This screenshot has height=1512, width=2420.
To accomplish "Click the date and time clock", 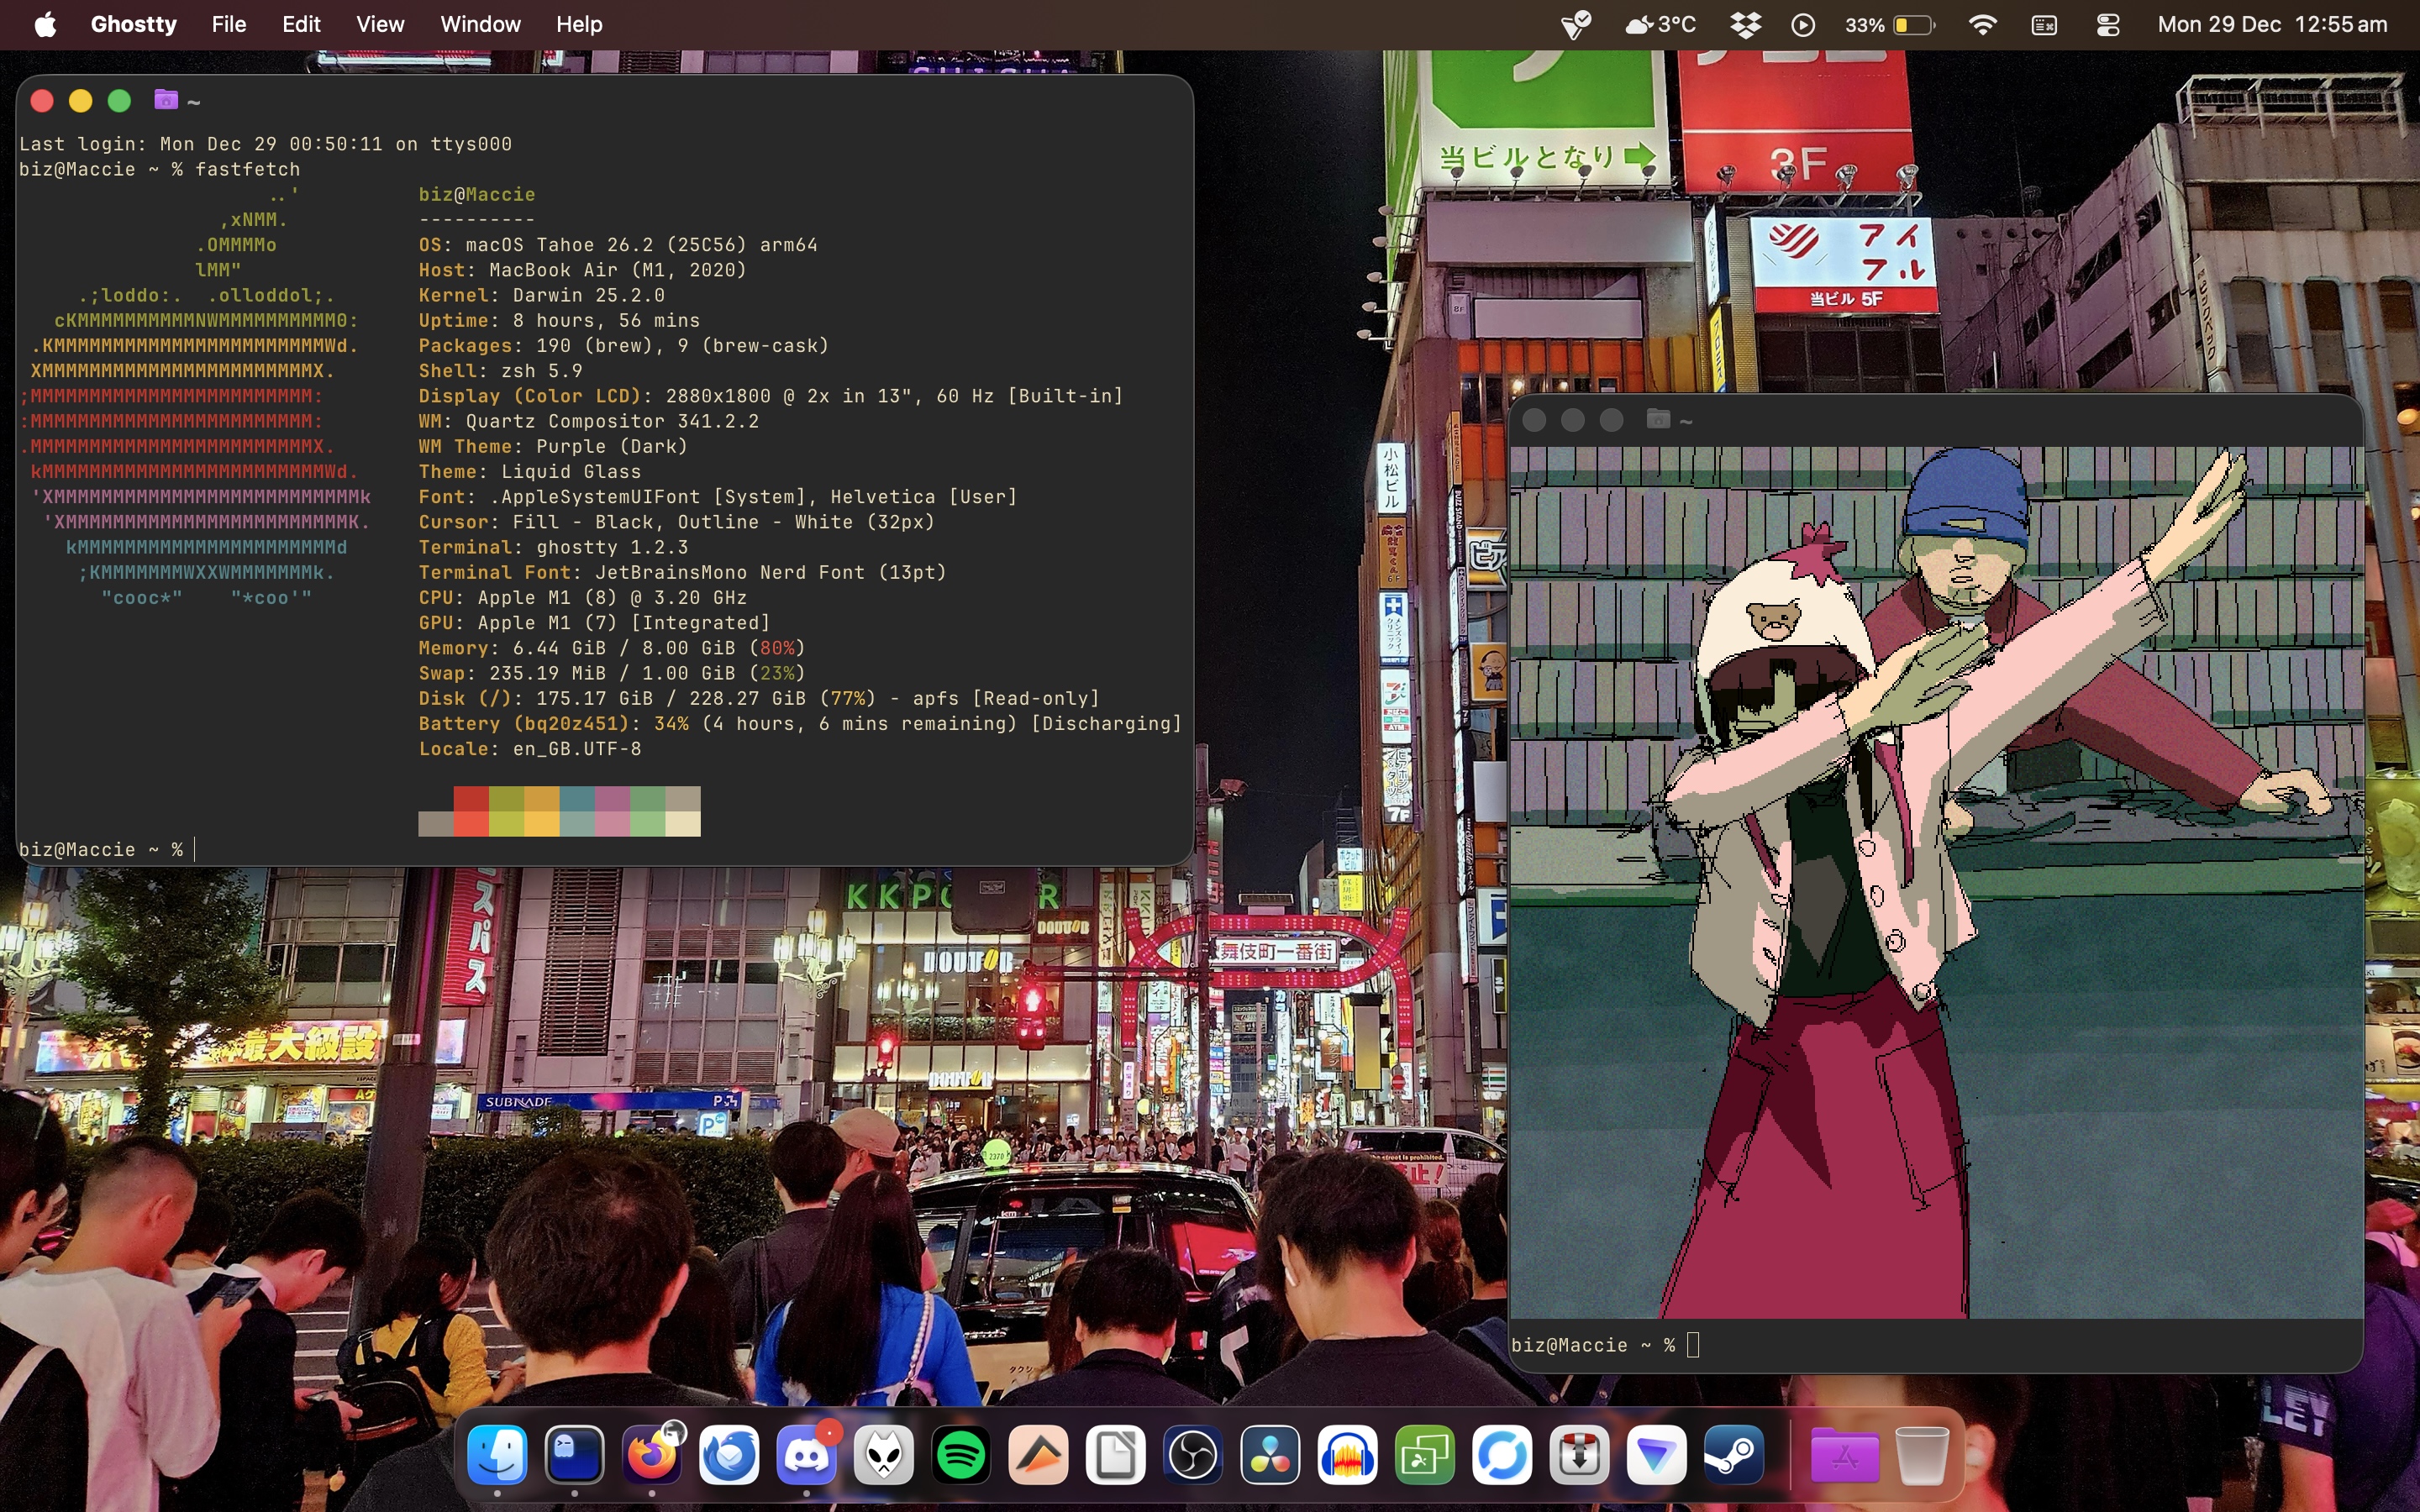I will click(x=2272, y=25).
